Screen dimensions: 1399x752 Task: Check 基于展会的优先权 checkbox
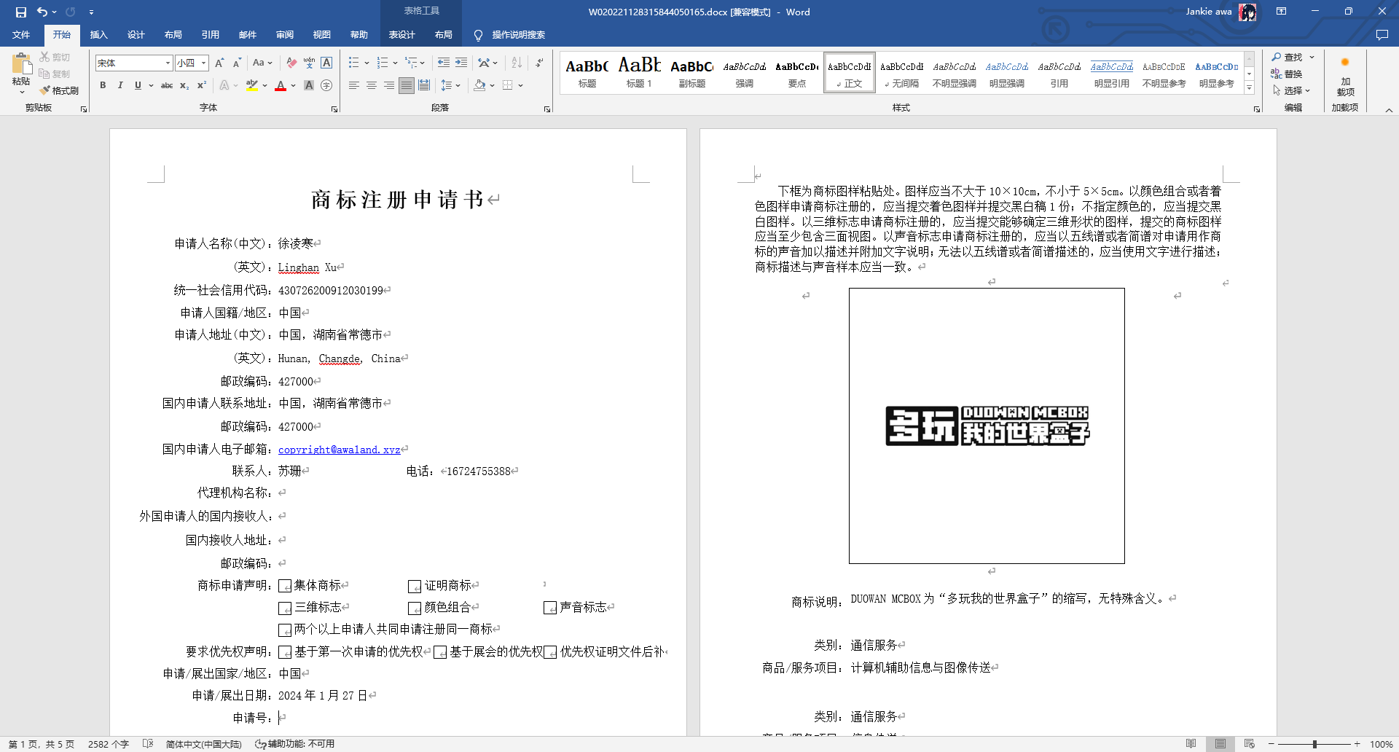[x=440, y=652]
